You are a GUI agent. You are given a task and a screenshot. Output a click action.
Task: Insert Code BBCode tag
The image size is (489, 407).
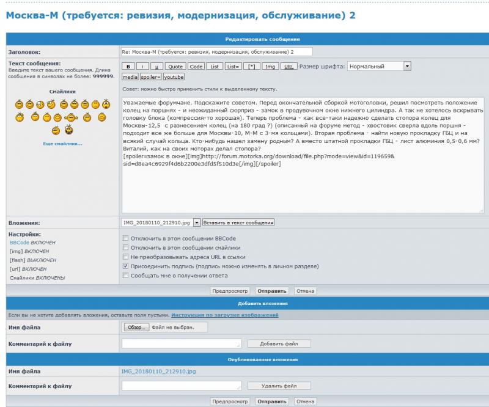click(x=196, y=66)
